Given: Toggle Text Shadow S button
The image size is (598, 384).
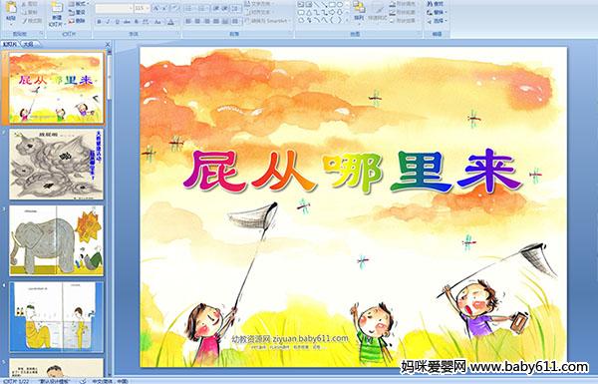Looking at the screenshot, I should pyautogui.click(x=137, y=22).
